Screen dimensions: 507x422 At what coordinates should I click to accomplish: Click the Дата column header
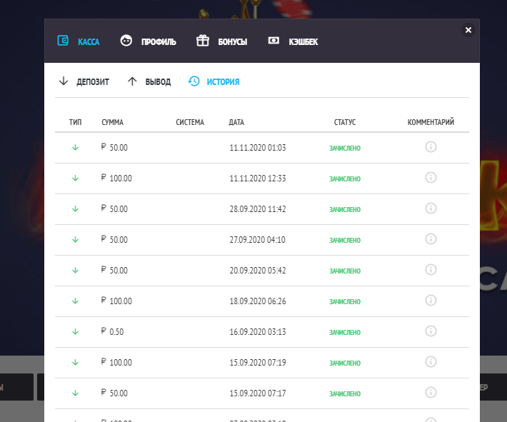pos(236,122)
